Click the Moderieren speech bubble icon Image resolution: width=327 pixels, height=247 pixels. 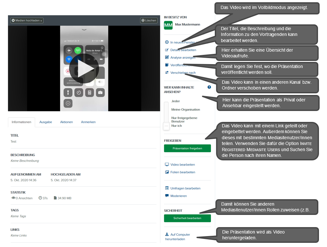pos(167,196)
